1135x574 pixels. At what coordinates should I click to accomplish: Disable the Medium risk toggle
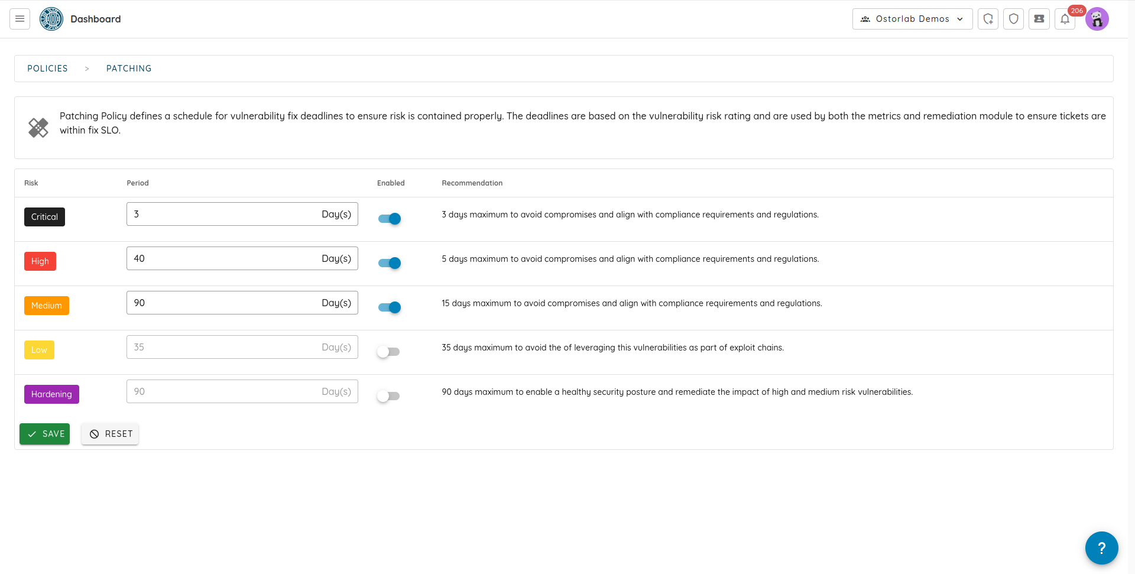390,307
